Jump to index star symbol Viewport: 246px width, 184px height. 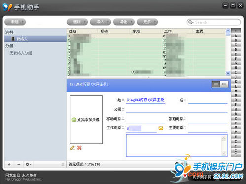[236, 31]
